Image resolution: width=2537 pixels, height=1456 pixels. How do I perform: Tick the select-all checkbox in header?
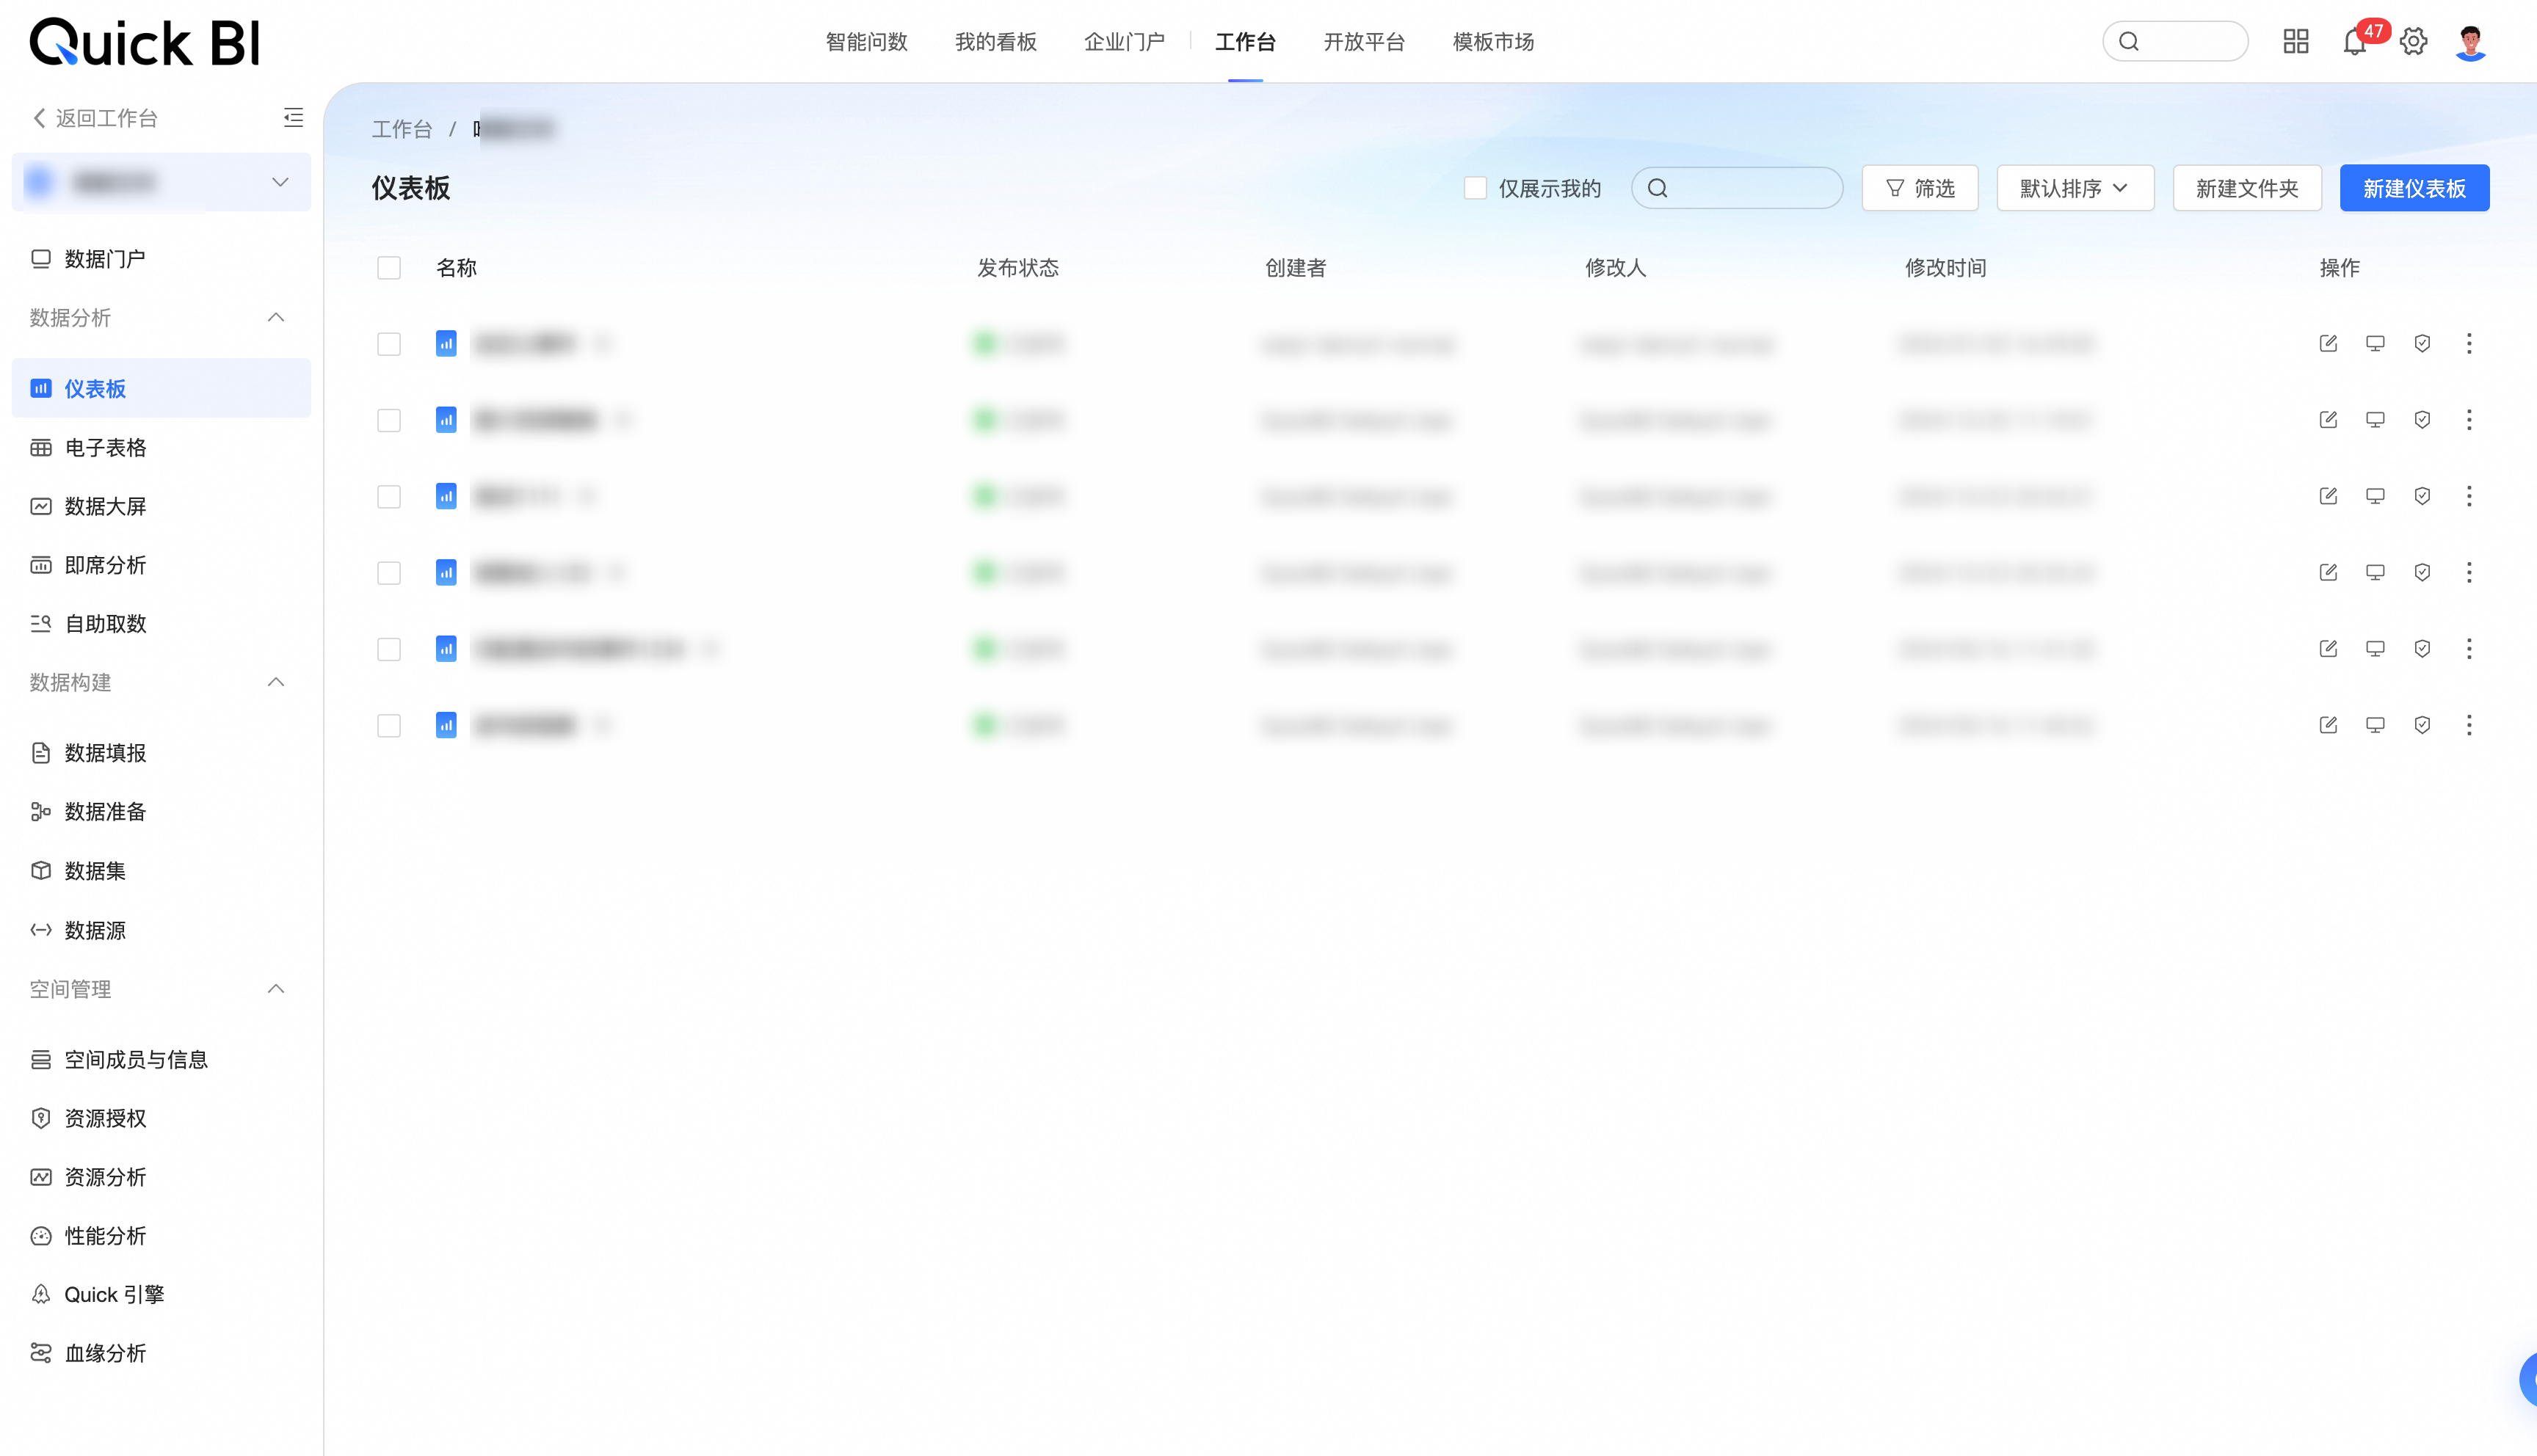tap(389, 268)
